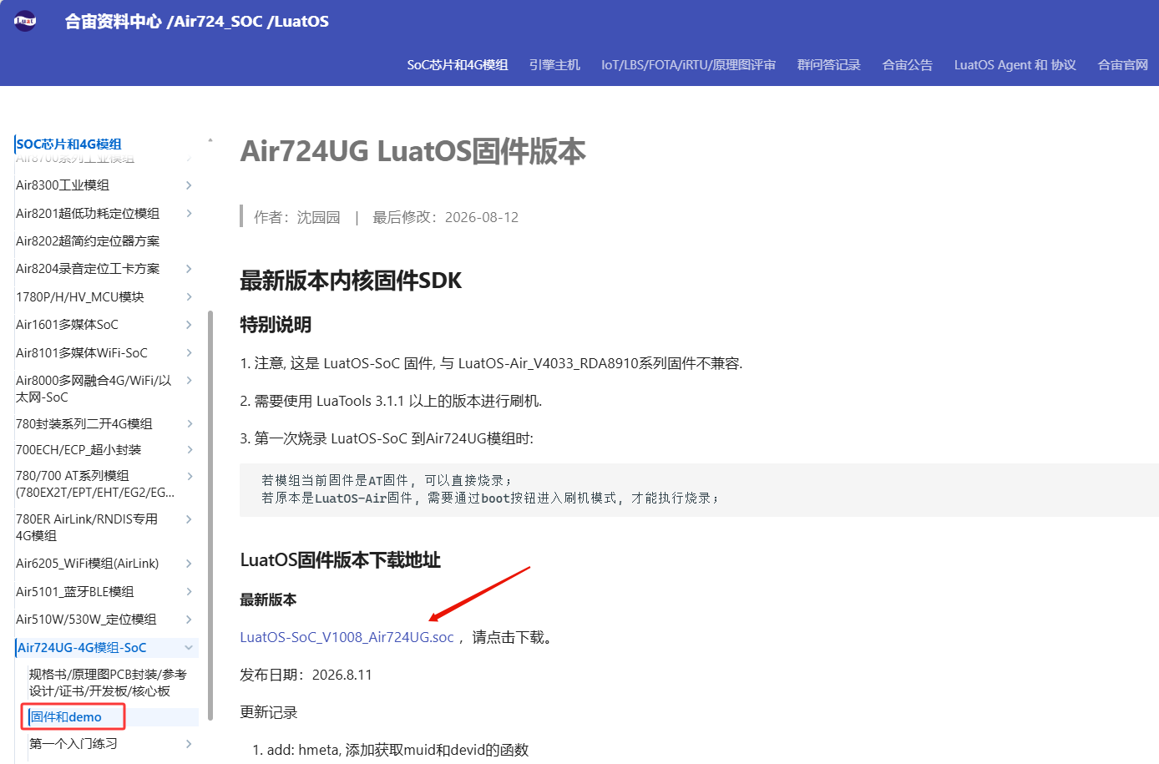
Task: Select the LuatOS Agent 和 协议 tab
Action: 1015,65
